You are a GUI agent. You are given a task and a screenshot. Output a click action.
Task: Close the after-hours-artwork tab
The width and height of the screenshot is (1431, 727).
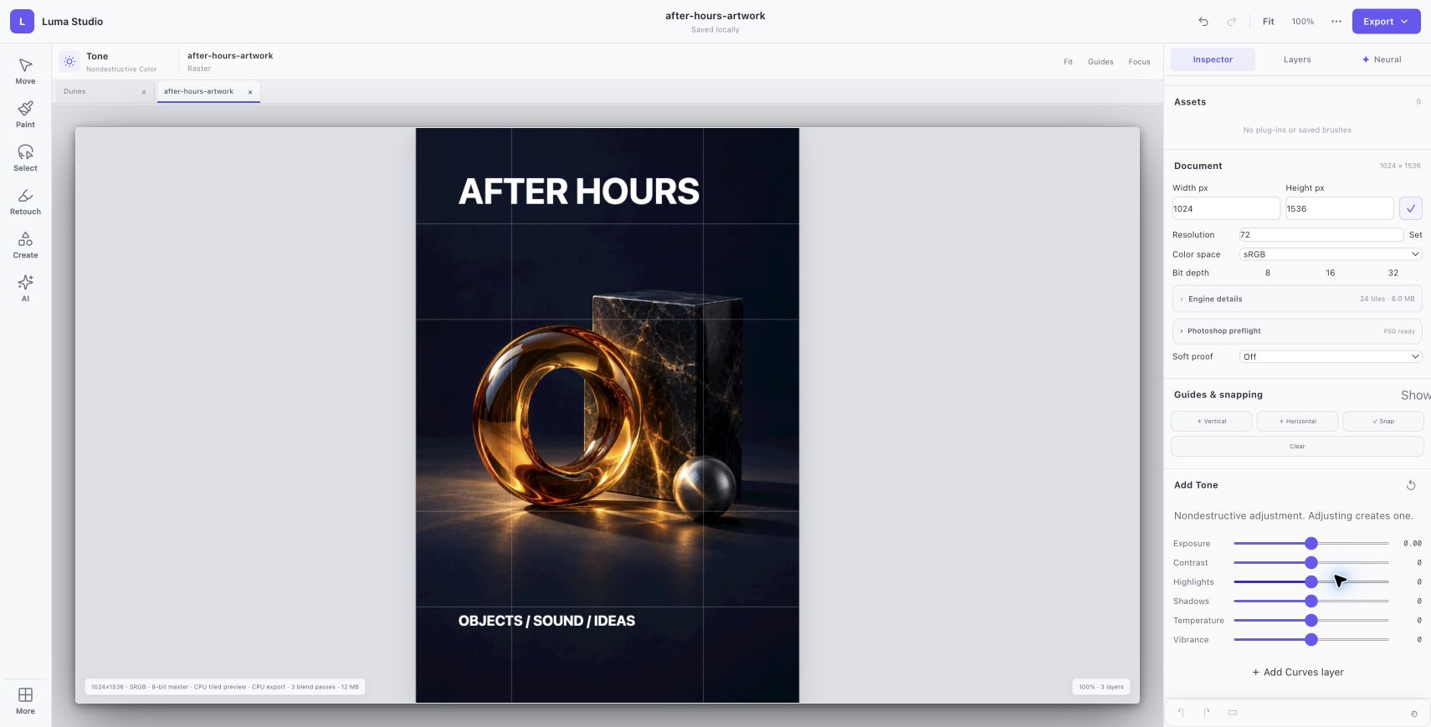point(250,92)
